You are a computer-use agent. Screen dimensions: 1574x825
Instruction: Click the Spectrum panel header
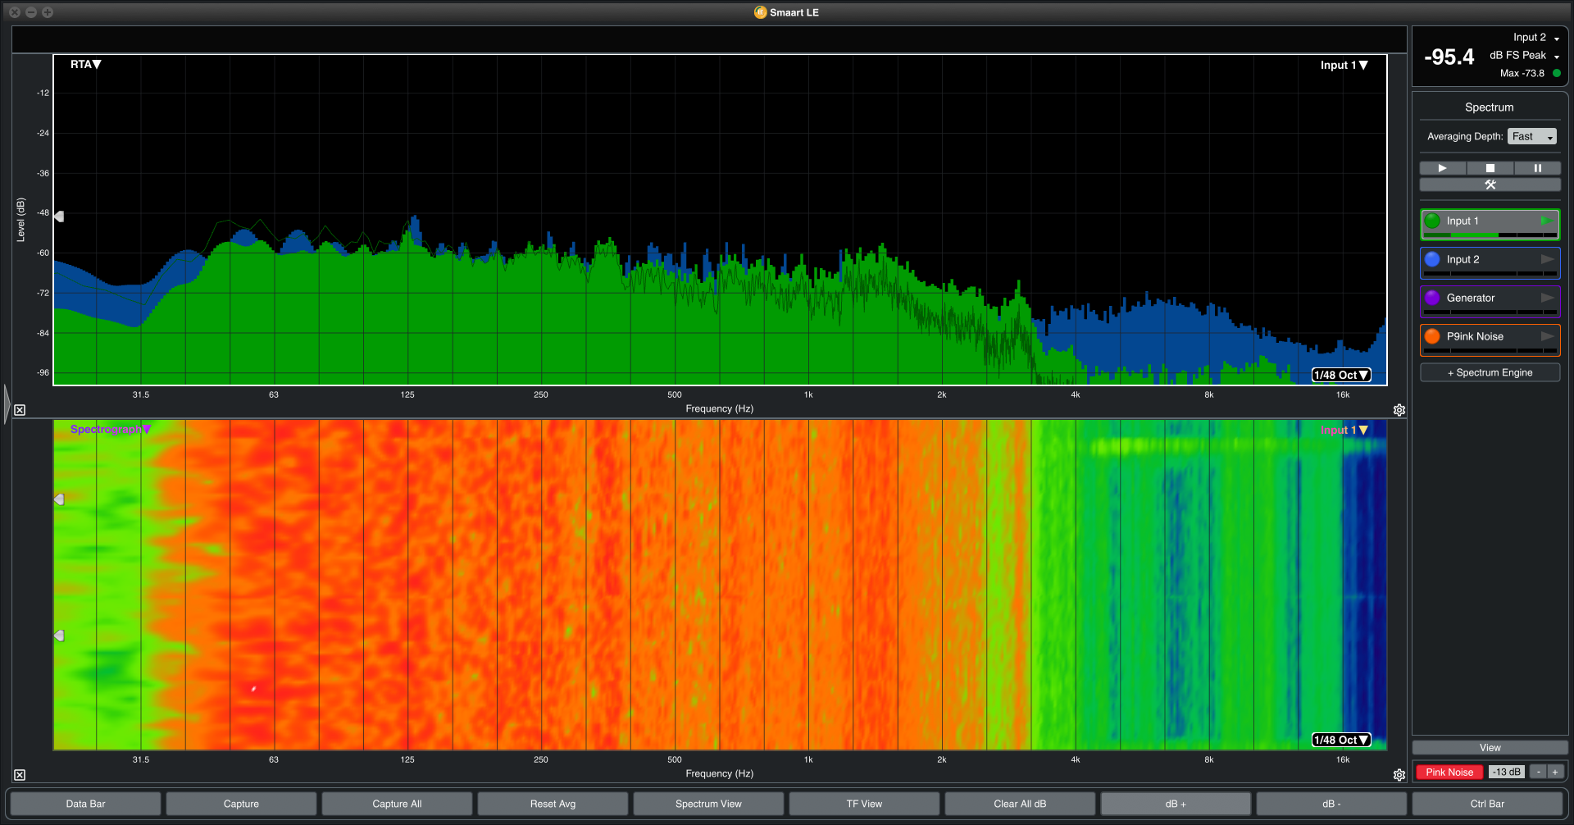click(1490, 107)
